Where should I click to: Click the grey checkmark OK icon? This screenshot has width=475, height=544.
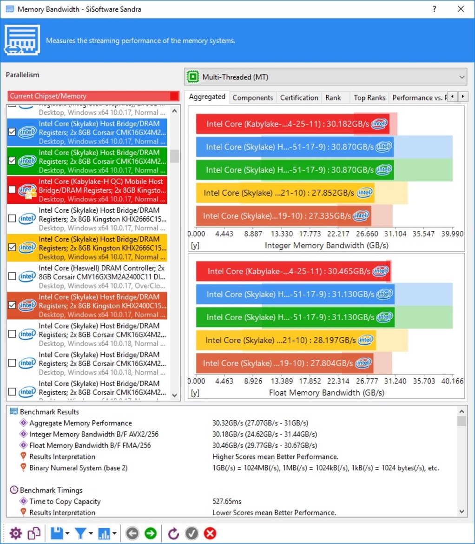(191, 533)
